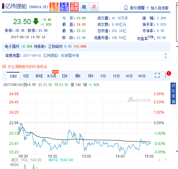
Task: Toggle fullscreen chart icon
Action: click(x=157, y=75)
